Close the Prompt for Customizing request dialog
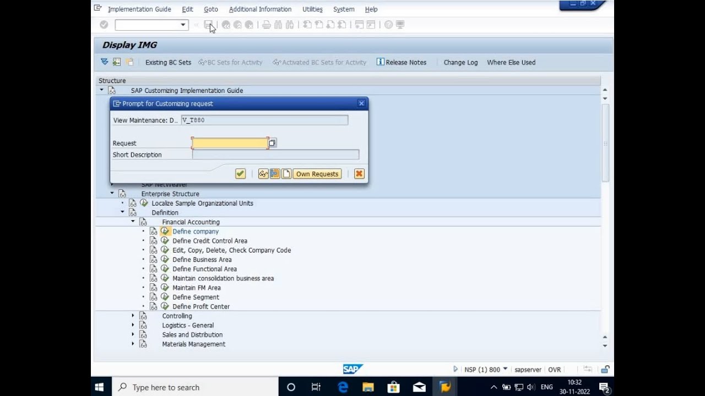Screen dimensions: 705x396 coord(361,103)
